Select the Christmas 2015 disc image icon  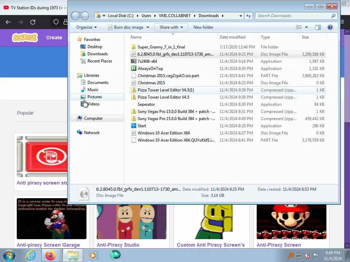pyautogui.click(x=134, y=83)
